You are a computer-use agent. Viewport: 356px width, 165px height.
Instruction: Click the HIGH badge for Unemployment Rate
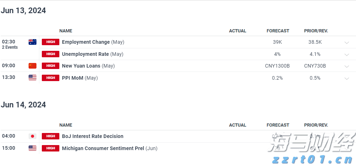50,54
